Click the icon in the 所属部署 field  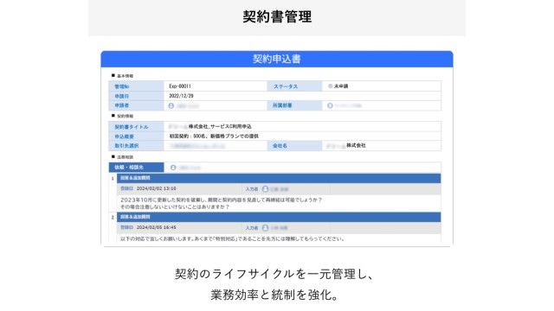(x=330, y=105)
